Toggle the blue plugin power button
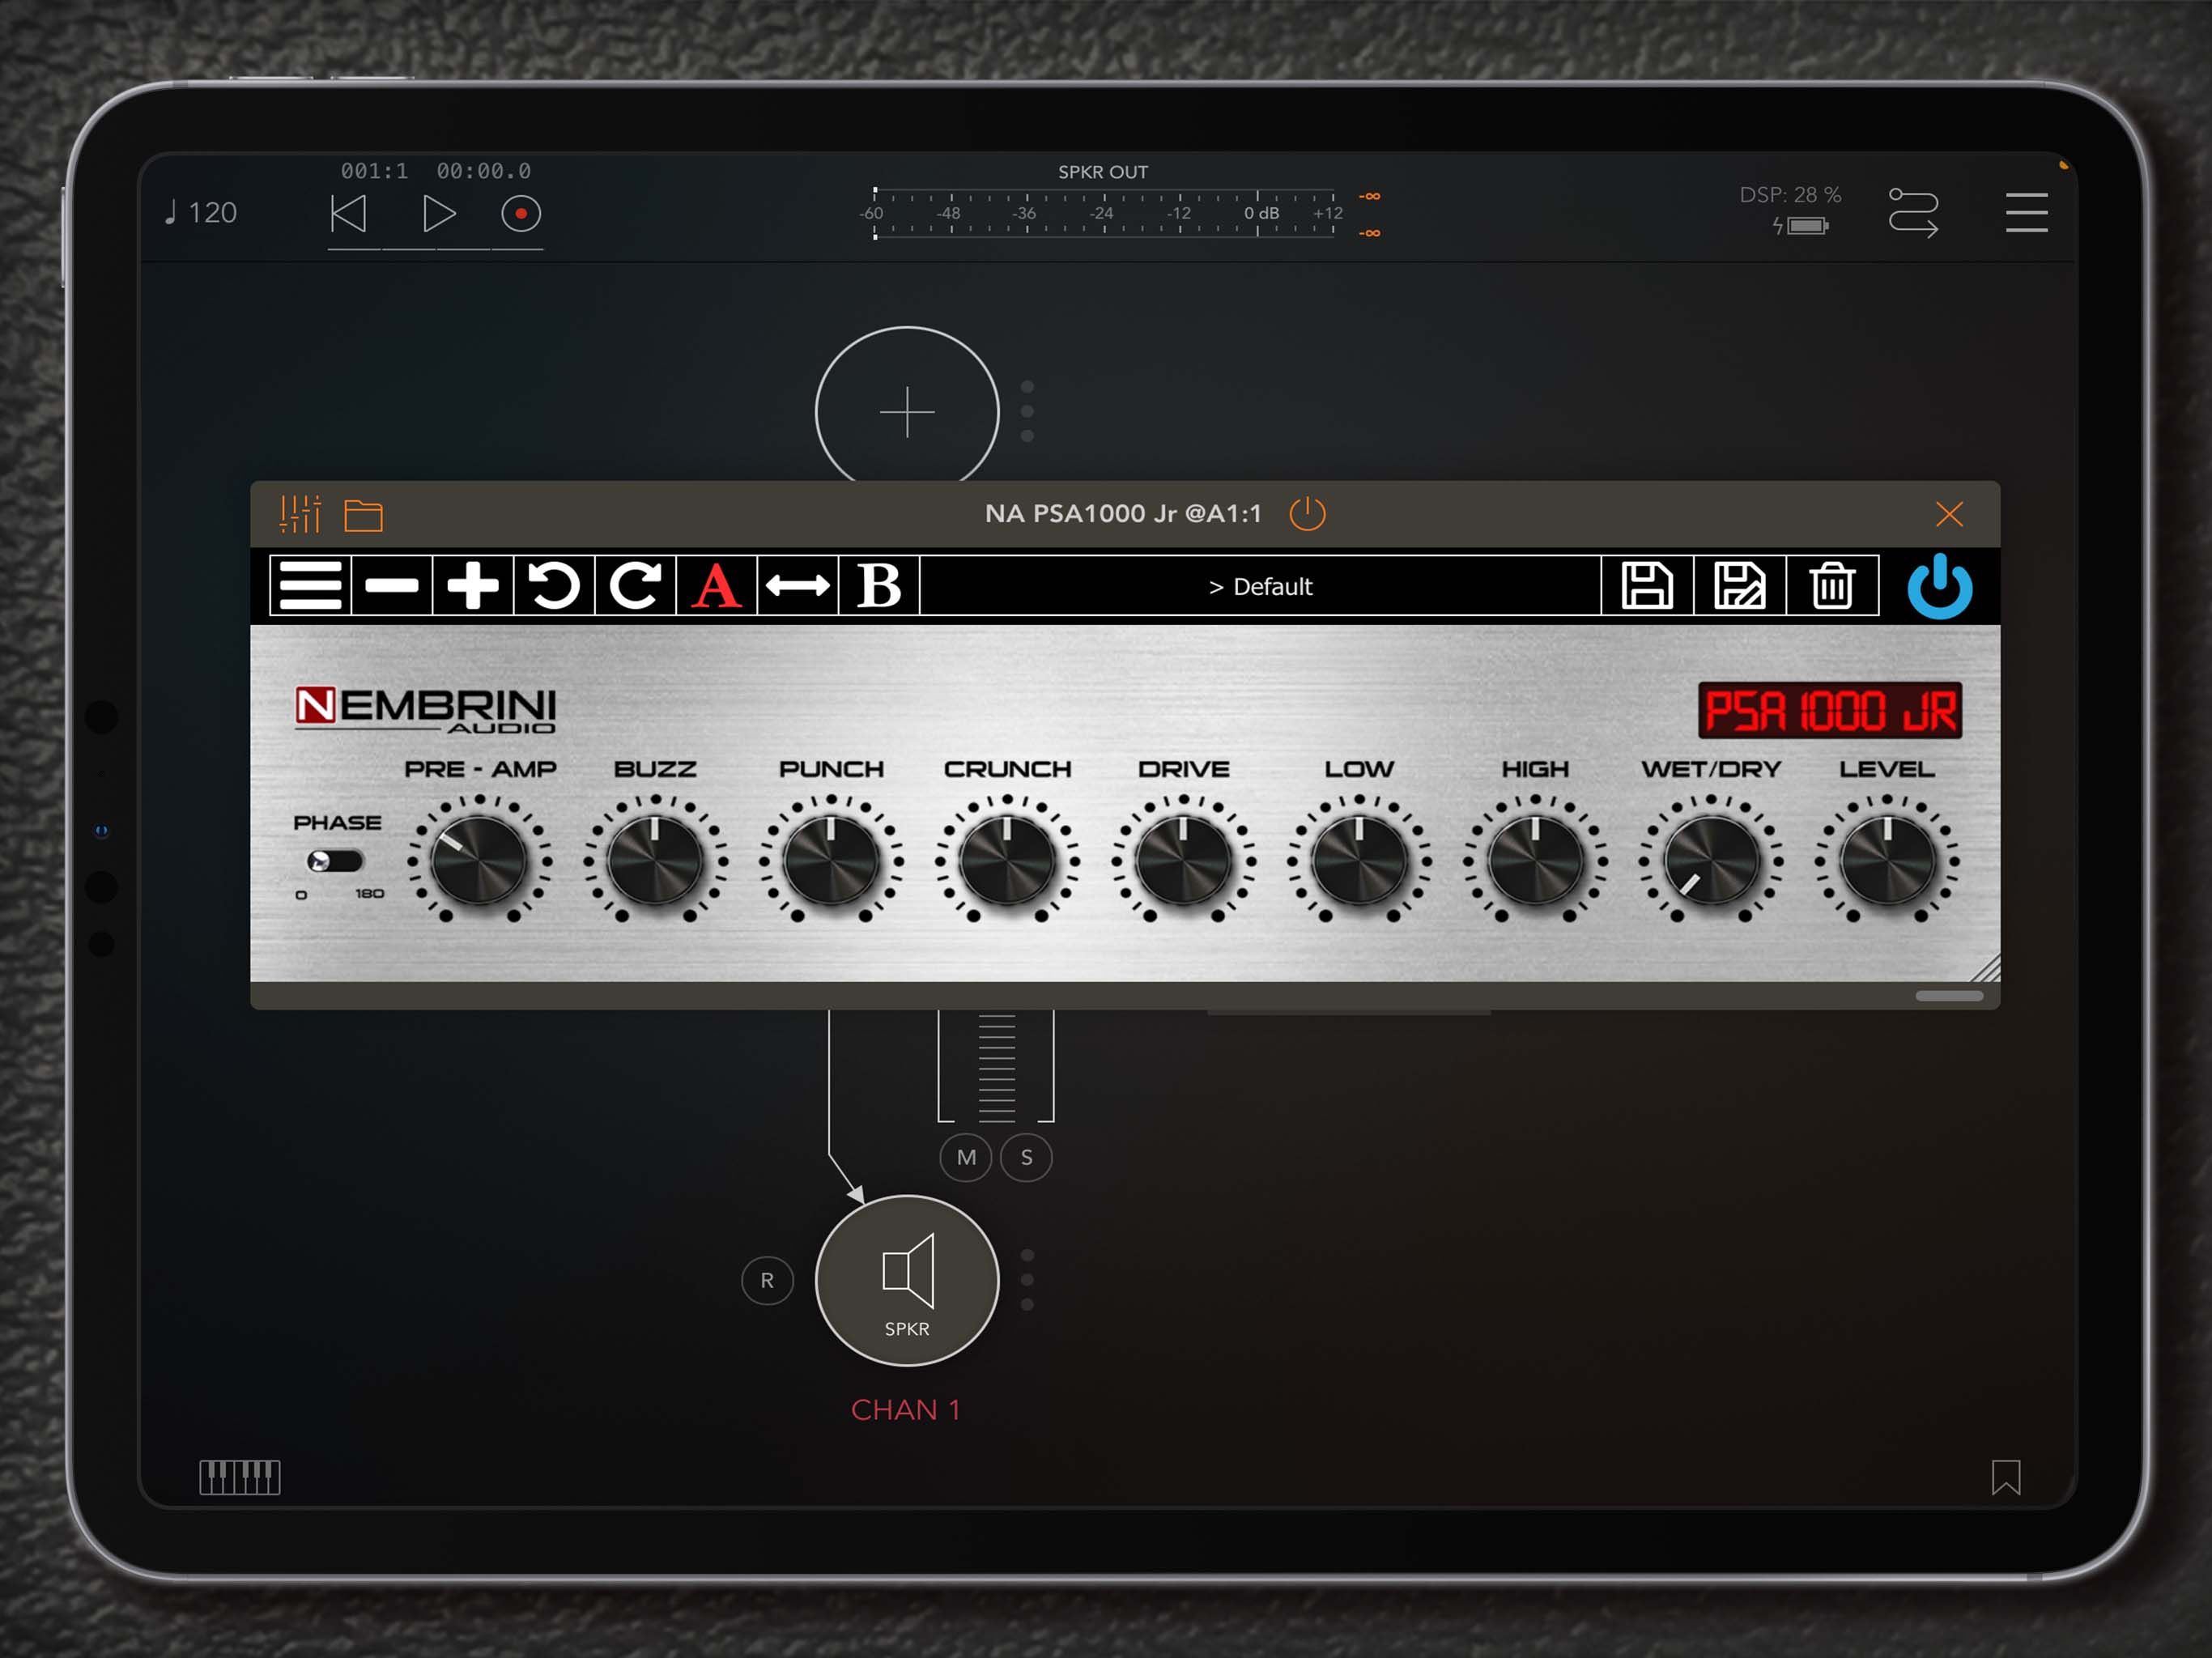2212x1658 pixels. [x=1939, y=586]
